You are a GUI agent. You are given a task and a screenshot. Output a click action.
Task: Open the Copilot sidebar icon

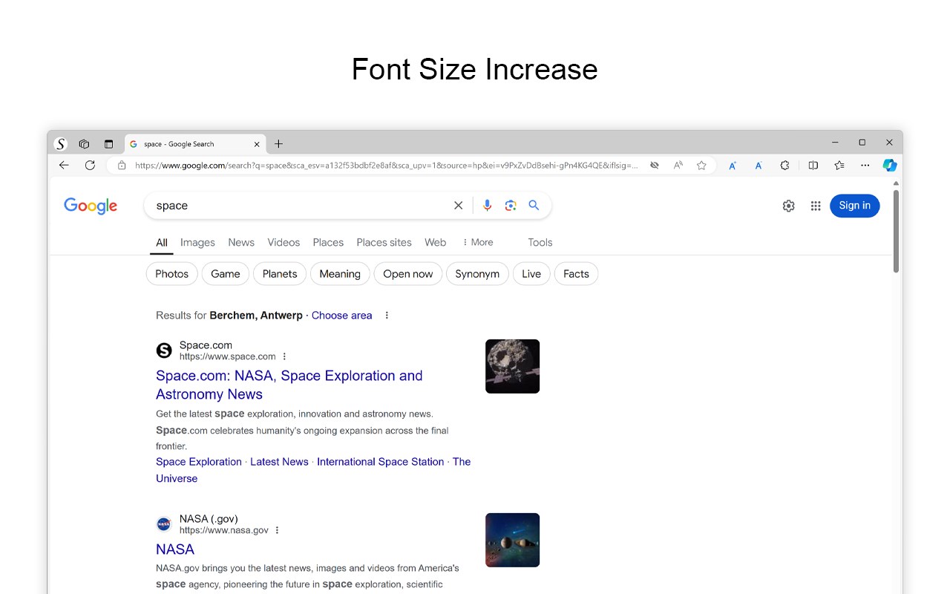click(890, 166)
